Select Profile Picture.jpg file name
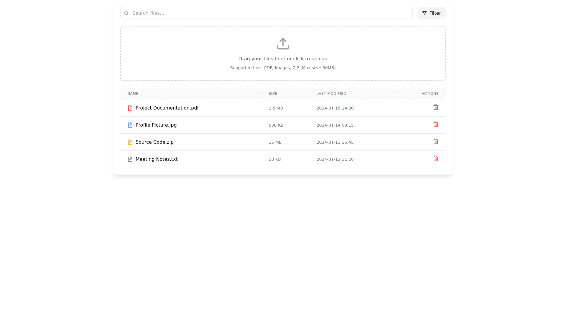 tap(156, 125)
